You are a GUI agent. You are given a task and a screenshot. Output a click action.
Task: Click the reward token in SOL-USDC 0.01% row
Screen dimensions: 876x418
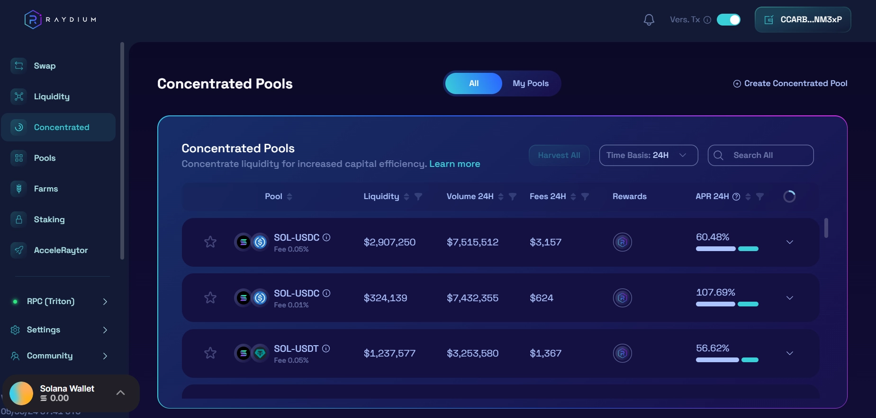(x=623, y=298)
